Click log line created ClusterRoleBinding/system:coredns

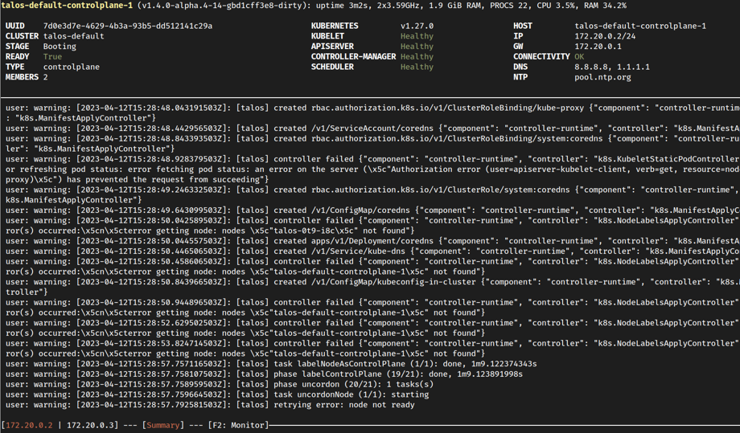[x=372, y=144]
